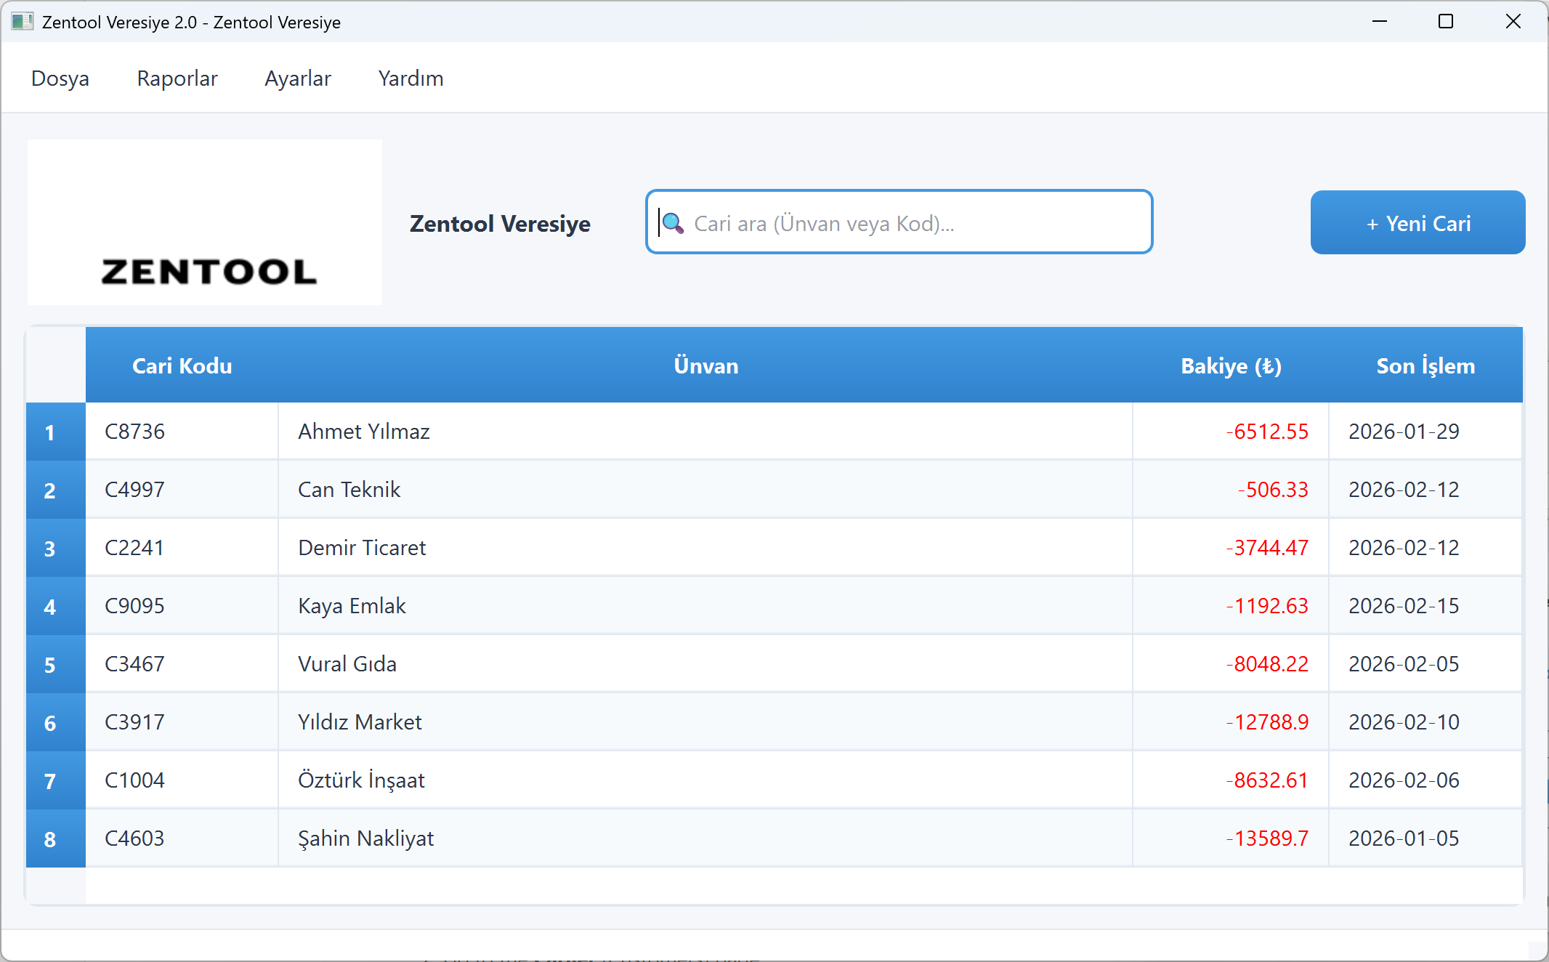Select cari code C9095 cell
The height and width of the screenshot is (962, 1549).
tap(135, 606)
